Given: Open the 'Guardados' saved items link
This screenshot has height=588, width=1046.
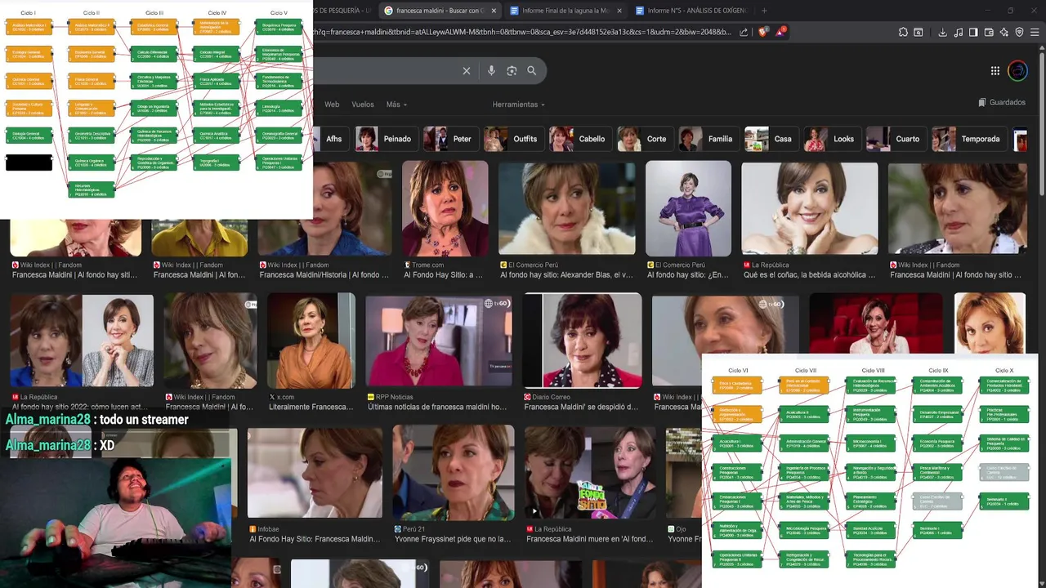Looking at the screenshot, I should [x=1002, y=103].
